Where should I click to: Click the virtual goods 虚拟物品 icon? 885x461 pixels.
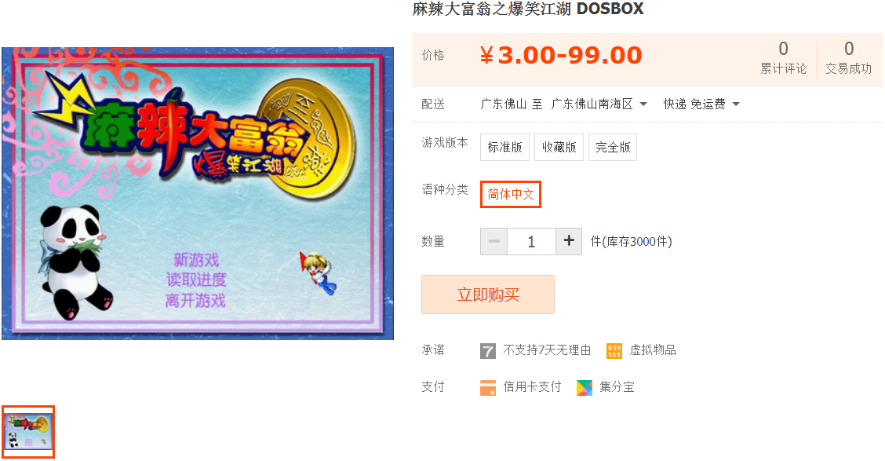click(614, 351)
